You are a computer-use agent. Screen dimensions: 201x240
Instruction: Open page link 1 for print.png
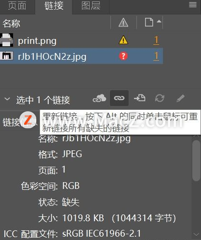[x=156, y=40]
